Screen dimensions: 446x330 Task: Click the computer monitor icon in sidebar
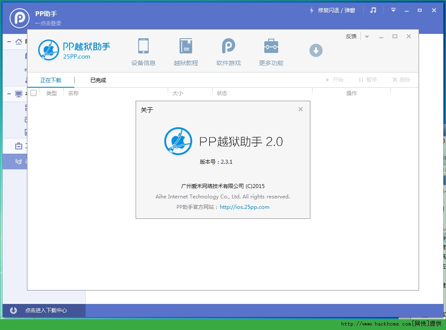pos(19,94)
